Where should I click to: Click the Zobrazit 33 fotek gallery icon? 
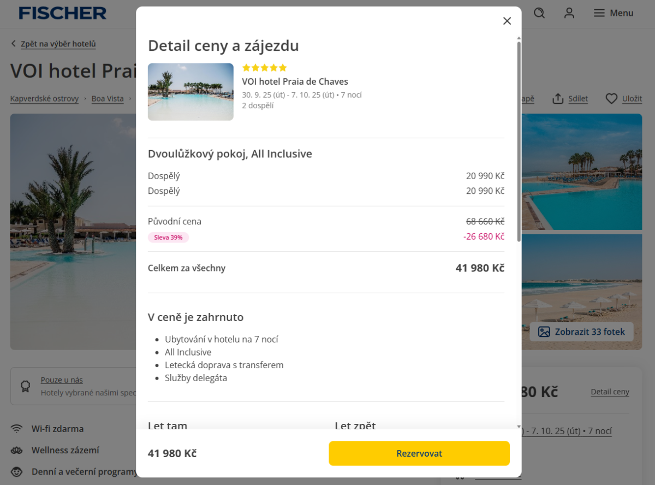[544, 332]
